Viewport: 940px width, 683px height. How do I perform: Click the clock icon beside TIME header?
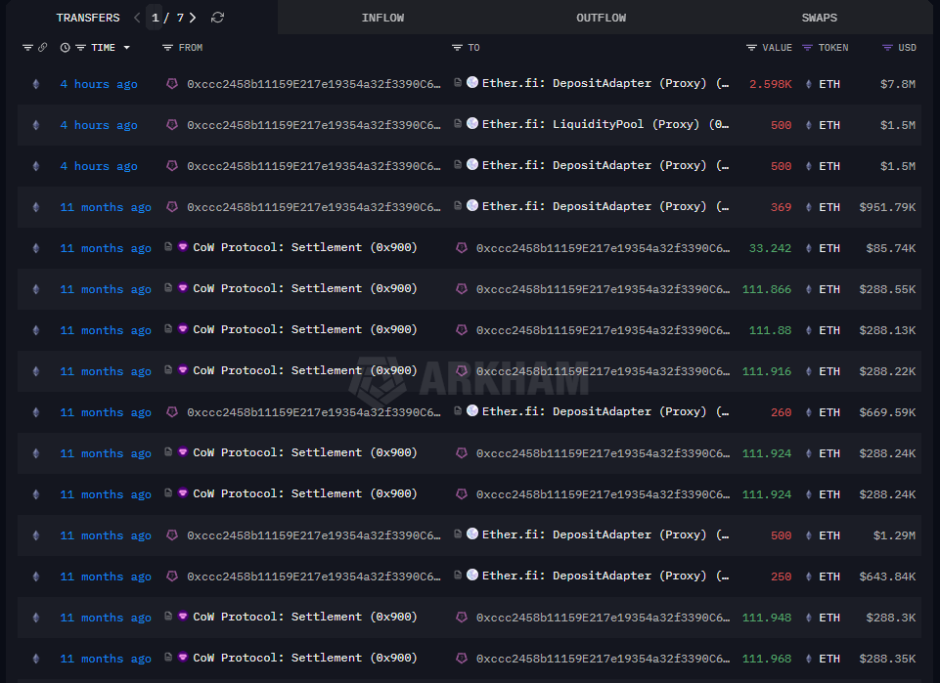tap(64, 47)
